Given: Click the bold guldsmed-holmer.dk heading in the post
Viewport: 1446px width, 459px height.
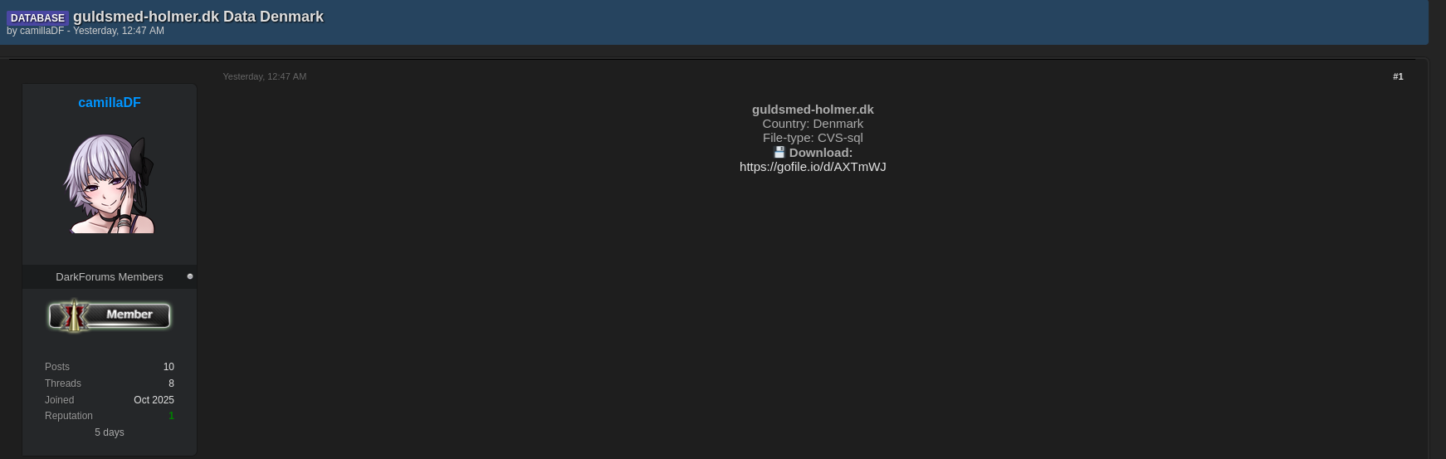Looking at the screenshot, I should (813, 110).
